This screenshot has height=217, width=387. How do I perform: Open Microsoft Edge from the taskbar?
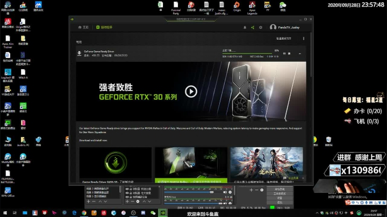pyautogui.click(x=74, y=213)
